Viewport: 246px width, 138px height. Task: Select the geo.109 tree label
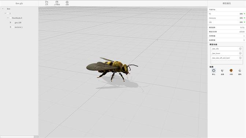pyautogui.click(x=18, y=23)
